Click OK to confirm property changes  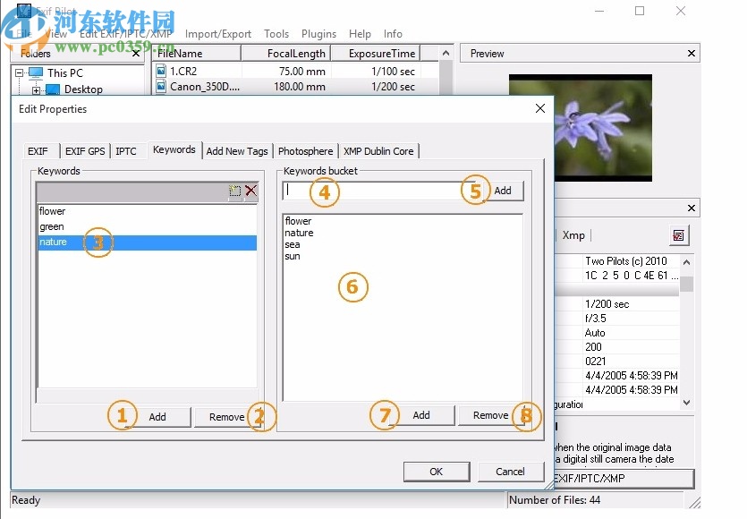click(x=436, y=472)
